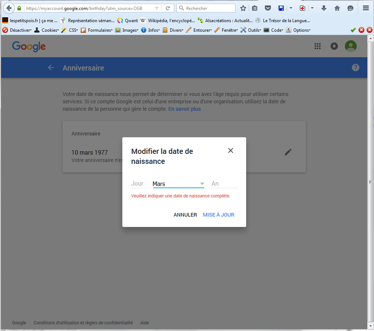The width and height of the screenshot is (374, 331).
Task: Click the back arrow beside Anniversaire
Action: coord(51,68)
